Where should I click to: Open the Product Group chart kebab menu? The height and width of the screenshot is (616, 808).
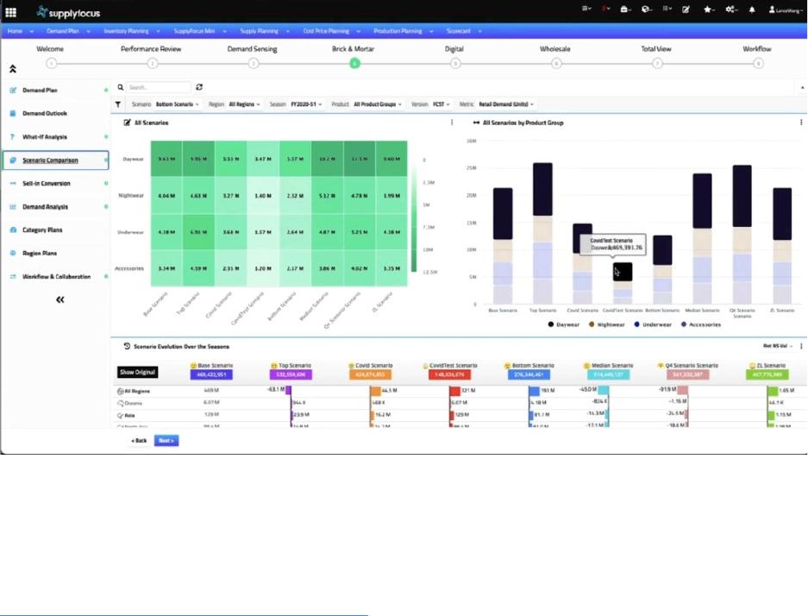pyautogui.click(x=801, y=123)
